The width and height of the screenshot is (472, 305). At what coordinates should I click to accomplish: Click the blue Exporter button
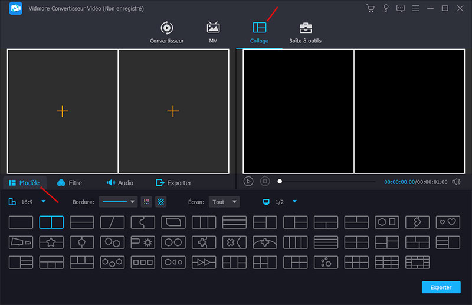coord(441,287)
